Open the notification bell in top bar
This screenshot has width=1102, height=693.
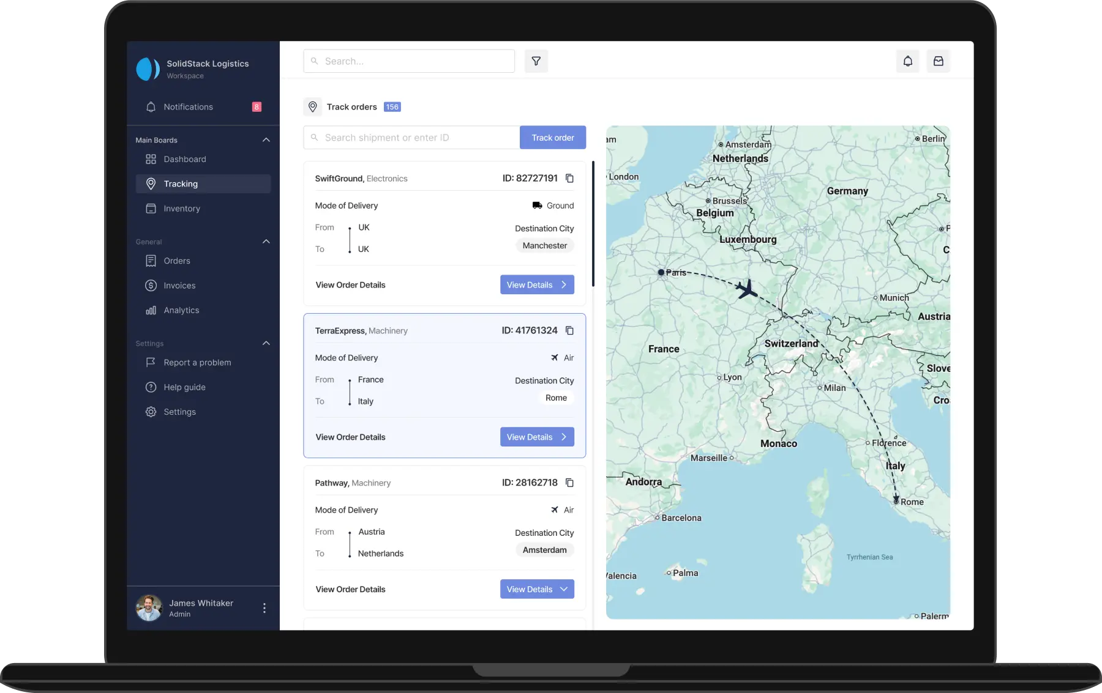[x=907, y=61]
